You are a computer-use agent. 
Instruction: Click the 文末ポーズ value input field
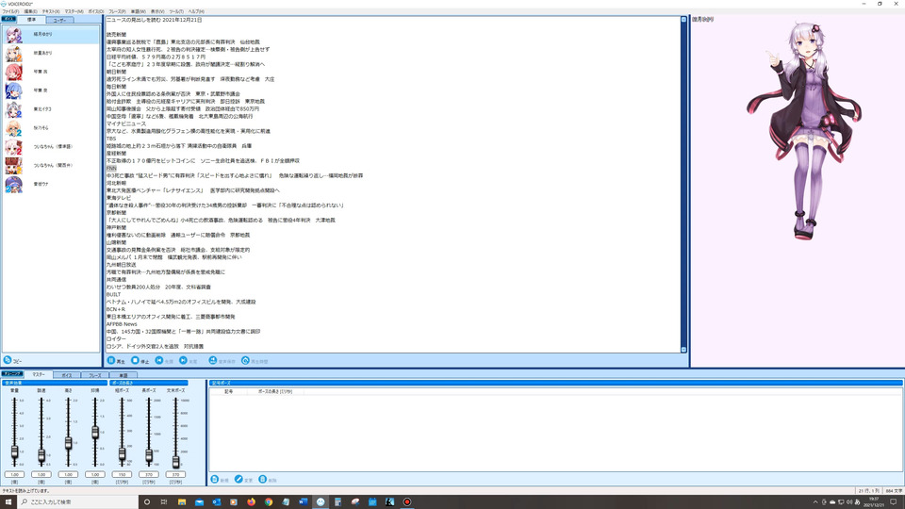pos(175,474)
